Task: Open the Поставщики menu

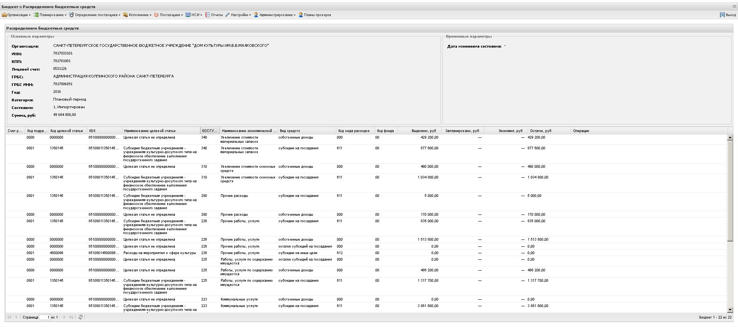Action: (168, 15)
